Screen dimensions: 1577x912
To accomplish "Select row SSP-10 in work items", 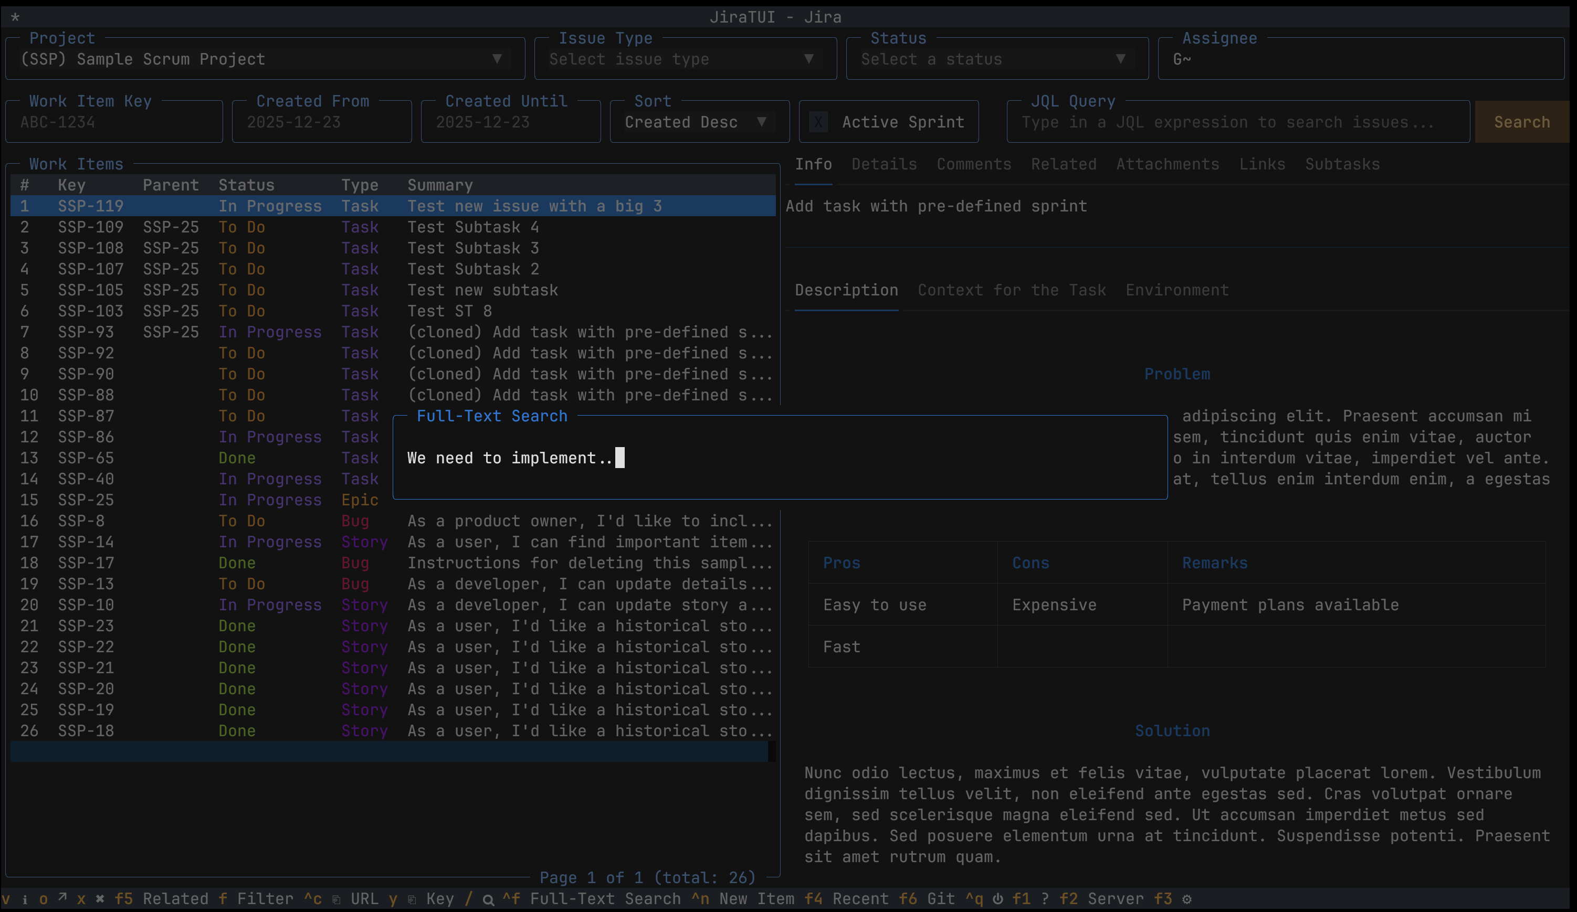I will [x=393, y=605].
